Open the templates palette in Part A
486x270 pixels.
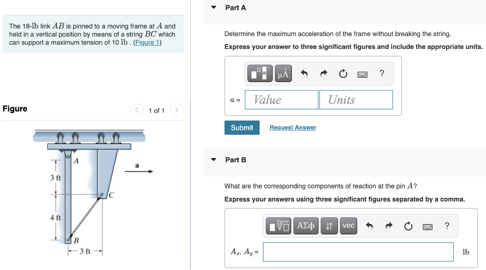[x=260, y=74]
